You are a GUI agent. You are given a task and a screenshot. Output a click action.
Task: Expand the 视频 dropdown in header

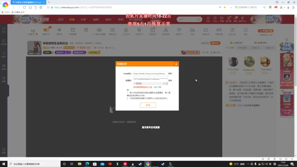96,20
